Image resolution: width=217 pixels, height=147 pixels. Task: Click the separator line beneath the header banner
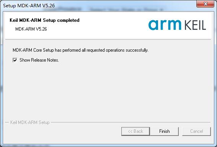coord(108,39)
